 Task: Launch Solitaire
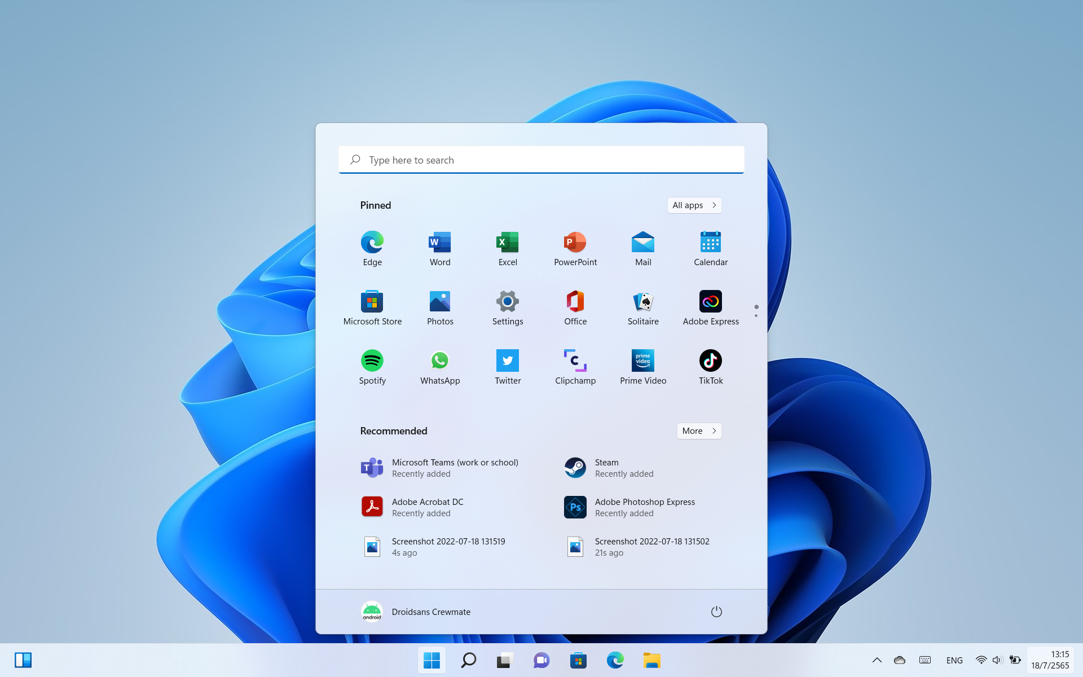point(643,307)
